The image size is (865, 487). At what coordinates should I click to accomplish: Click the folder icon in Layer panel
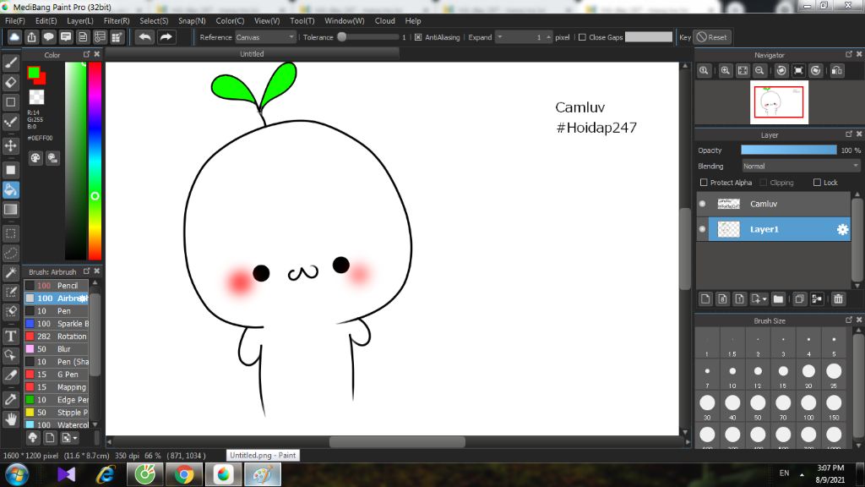778,298
